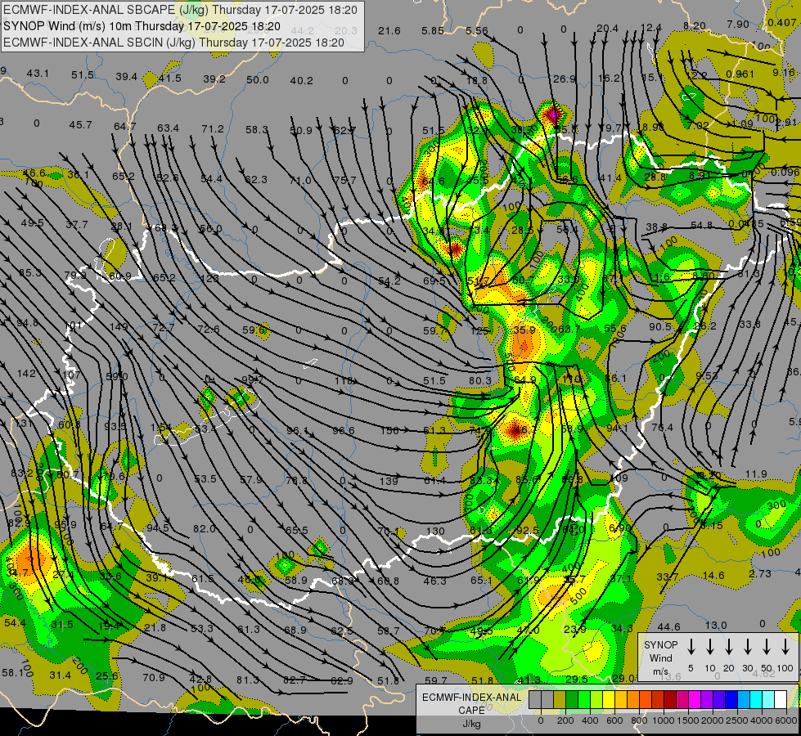Click the map value 43.1
This screenshot has width=801, height=736.
38,74
